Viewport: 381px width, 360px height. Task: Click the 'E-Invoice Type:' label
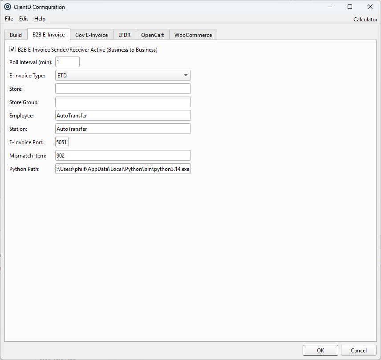[27, 76]
